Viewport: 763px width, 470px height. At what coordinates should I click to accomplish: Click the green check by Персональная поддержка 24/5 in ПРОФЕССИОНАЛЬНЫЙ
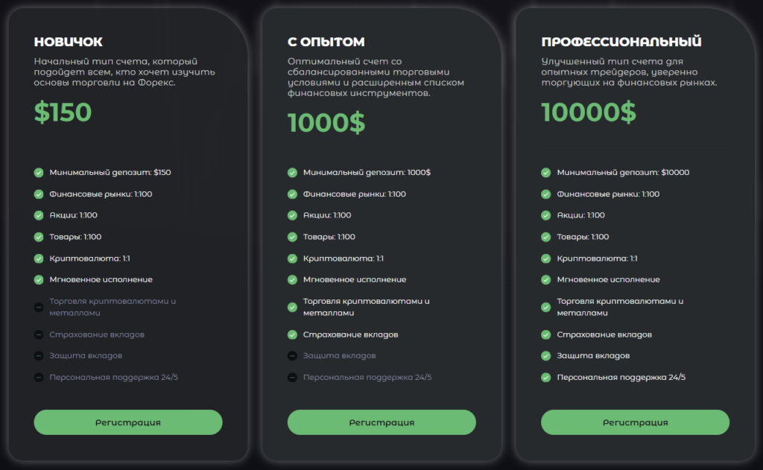[x=546, y=378]
